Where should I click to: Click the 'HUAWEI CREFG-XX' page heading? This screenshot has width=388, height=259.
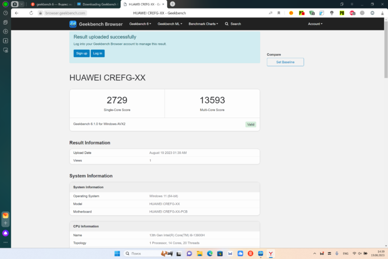pyautogui.click(x=107, y=78)
